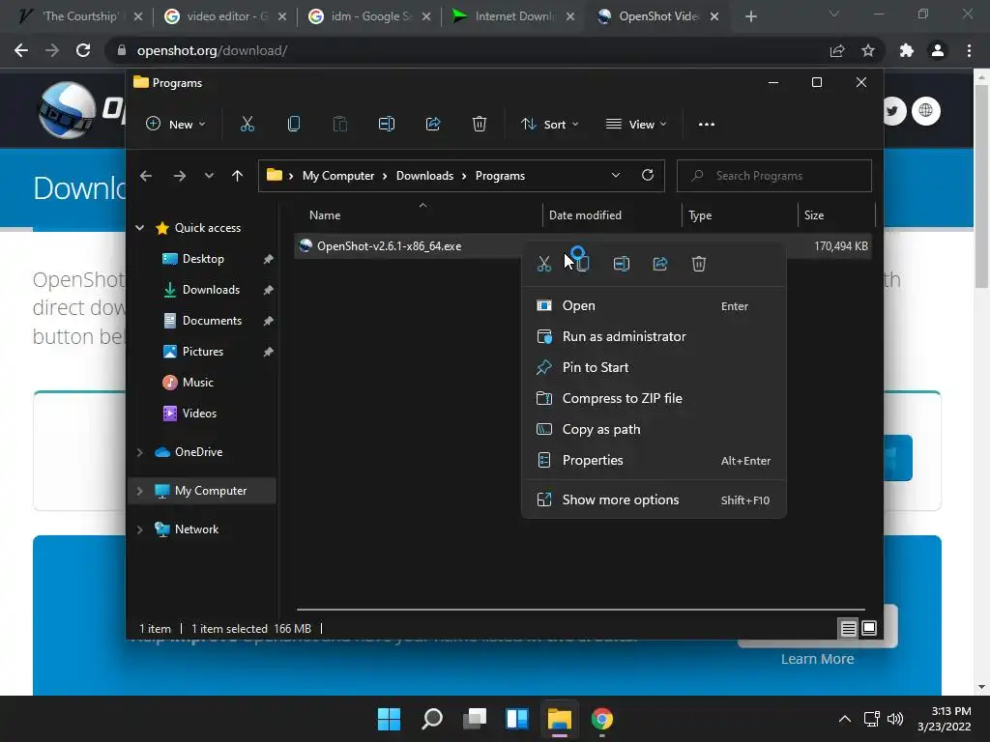Click Rename icon in context menu

click(x=622, y=264)
